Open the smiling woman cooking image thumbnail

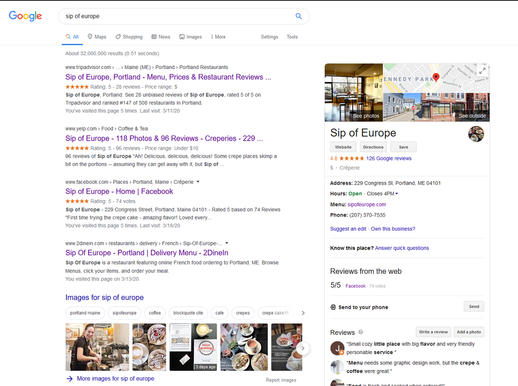click(x=97, y=347)
